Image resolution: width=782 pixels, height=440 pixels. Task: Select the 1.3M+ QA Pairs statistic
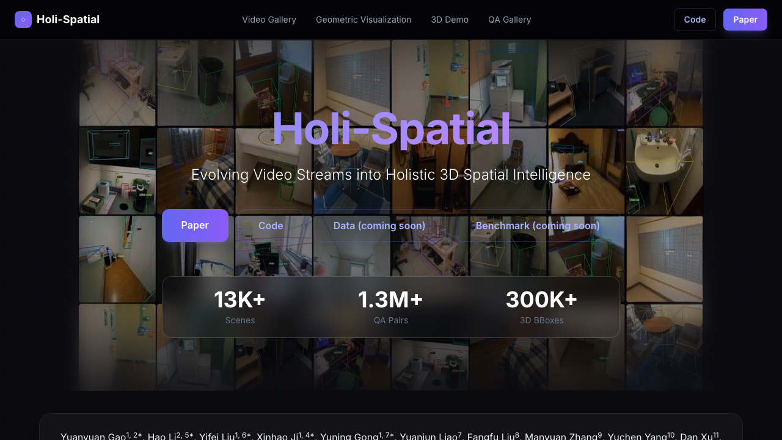tap(391, 307)
